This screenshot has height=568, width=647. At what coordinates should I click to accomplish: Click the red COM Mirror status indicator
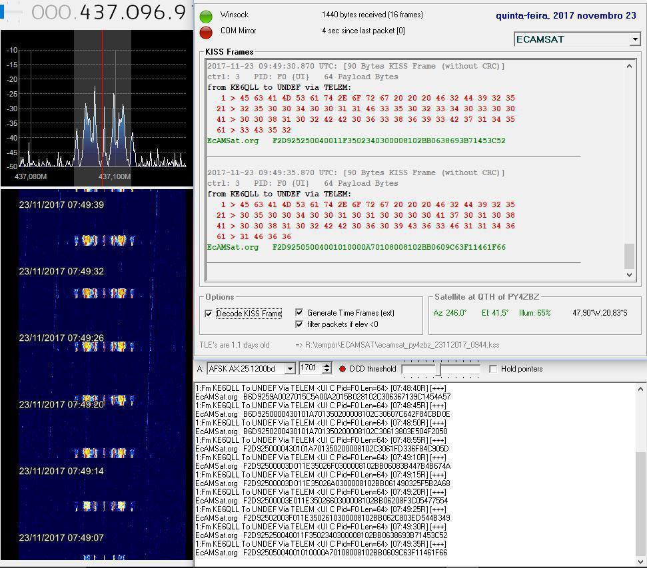point(207,32)
